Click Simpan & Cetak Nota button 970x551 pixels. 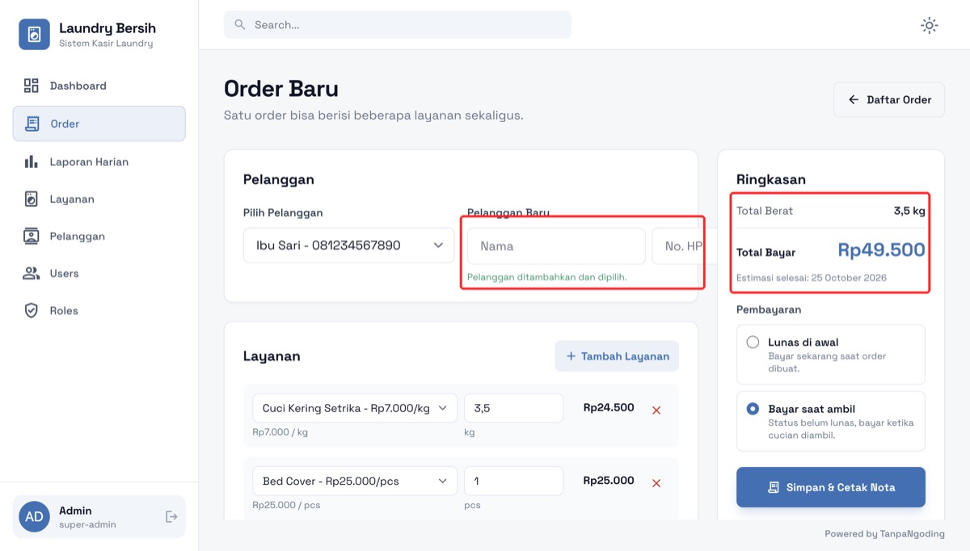(x=830, y=487)
